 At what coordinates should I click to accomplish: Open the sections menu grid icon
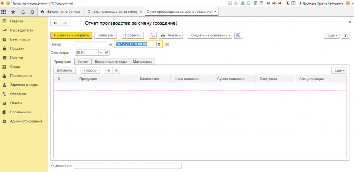click(4, 12)
